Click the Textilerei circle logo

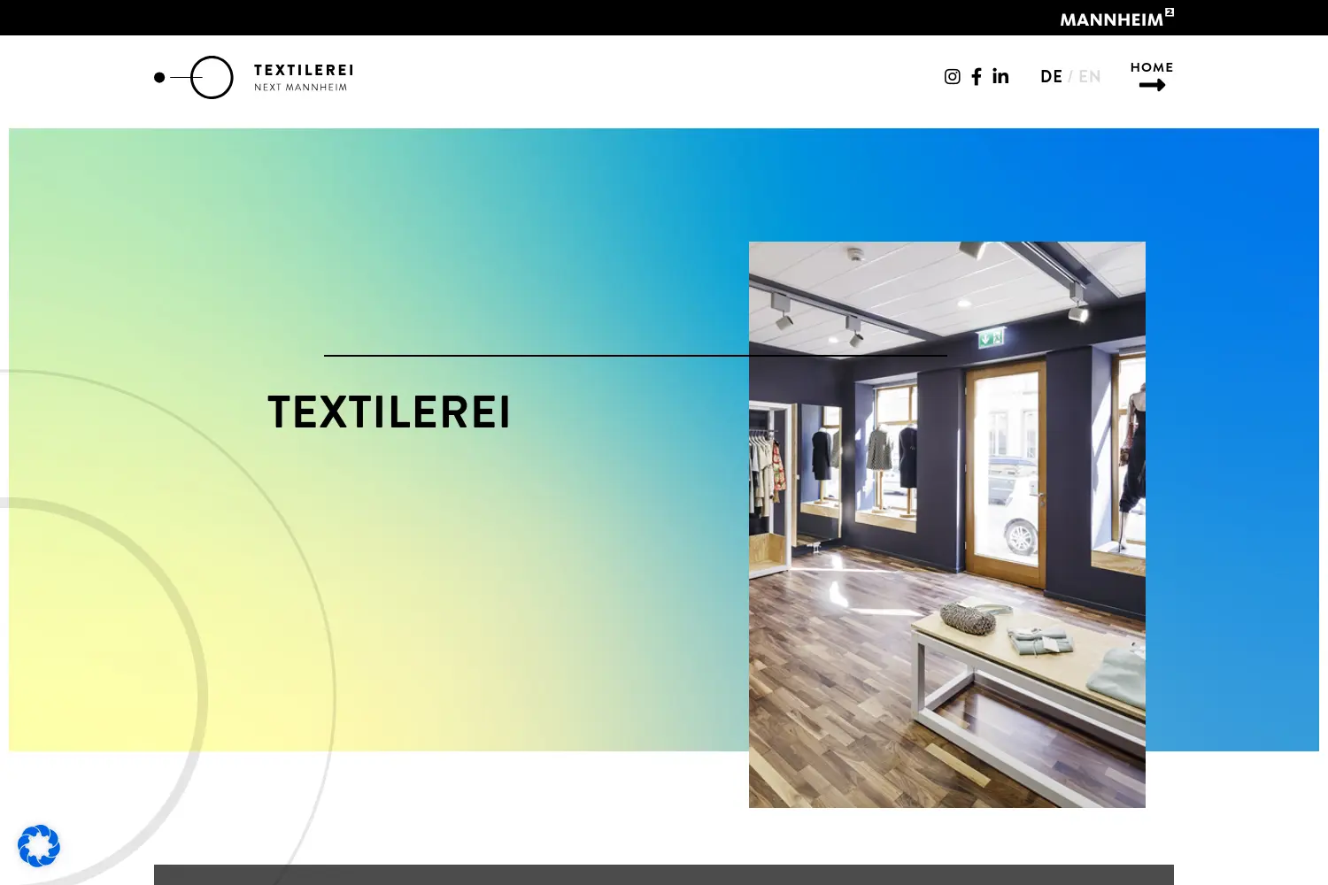(x=194, y=77)
